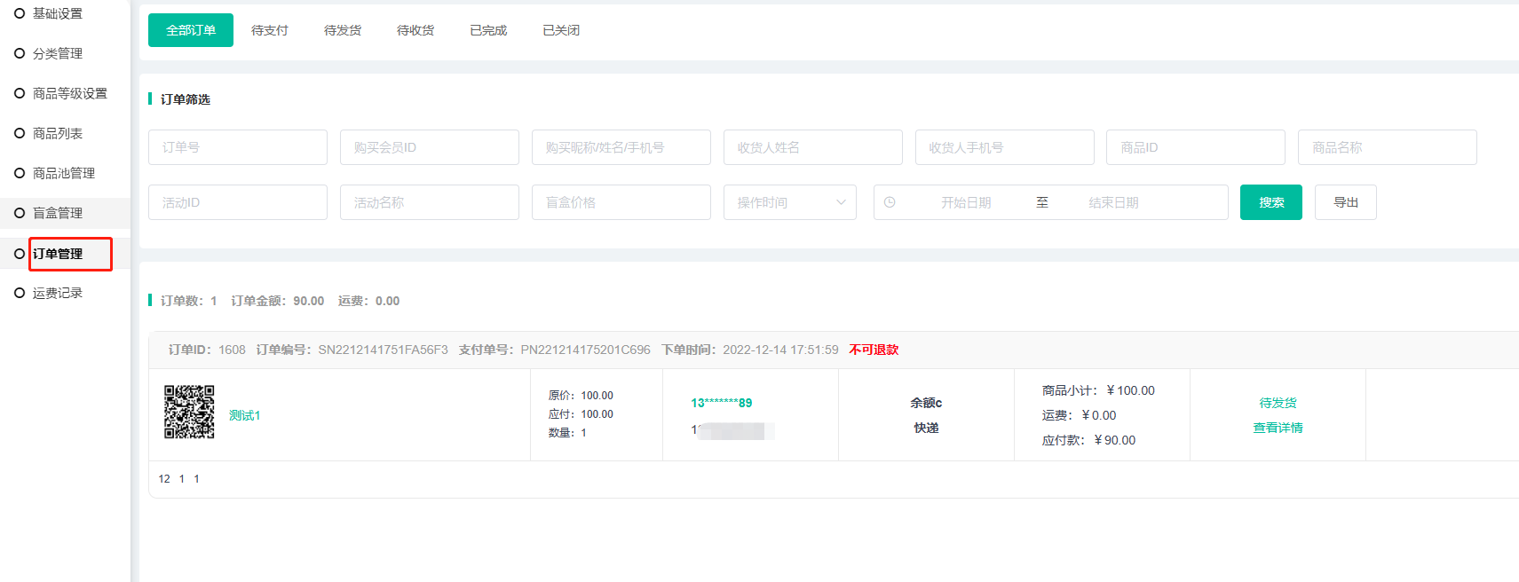The width and height of the screenshot is (1519, 582).
Task: Open 盲盒管理 in the sidebar
Action: (58, 213)
